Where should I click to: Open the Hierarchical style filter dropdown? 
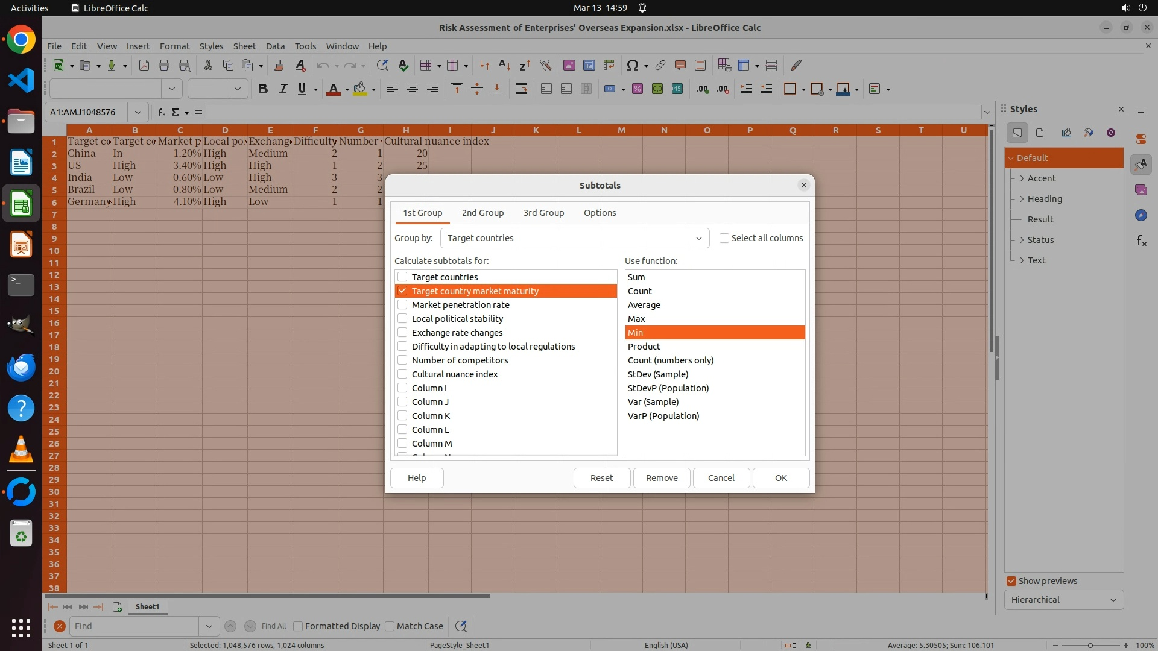pyautogui.click(x=1063, y=600)
